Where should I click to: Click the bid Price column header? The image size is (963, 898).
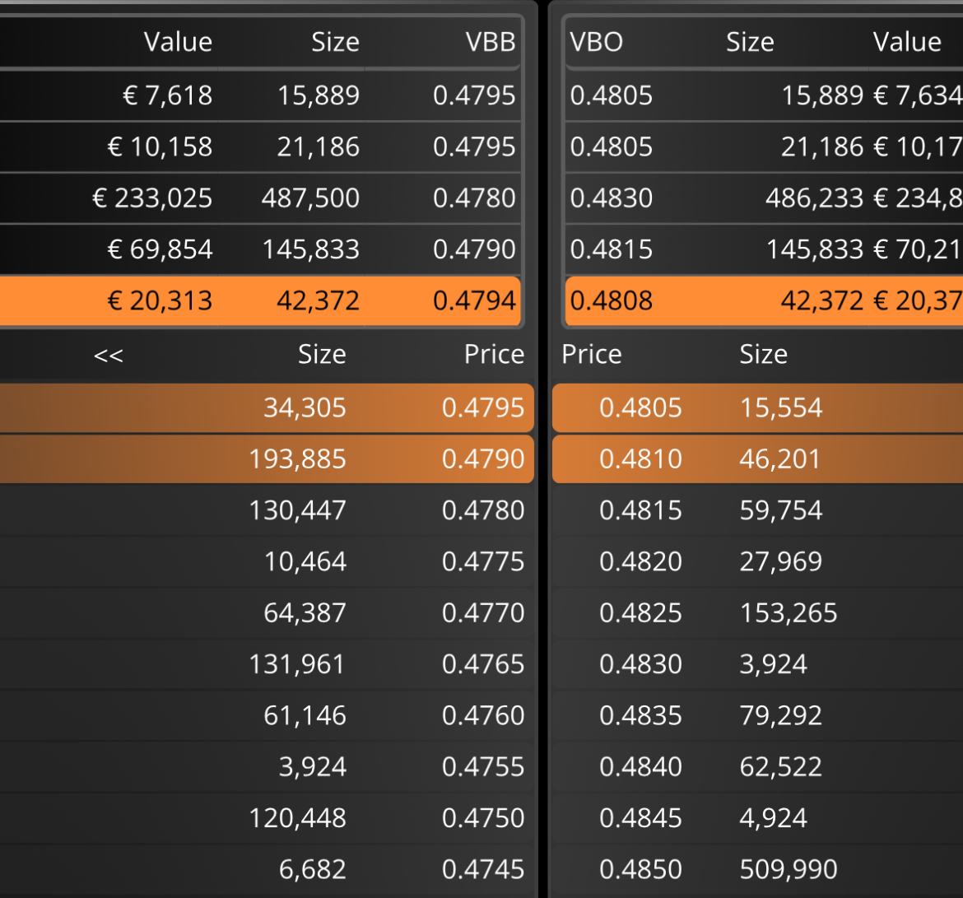(x=494, y=355)
